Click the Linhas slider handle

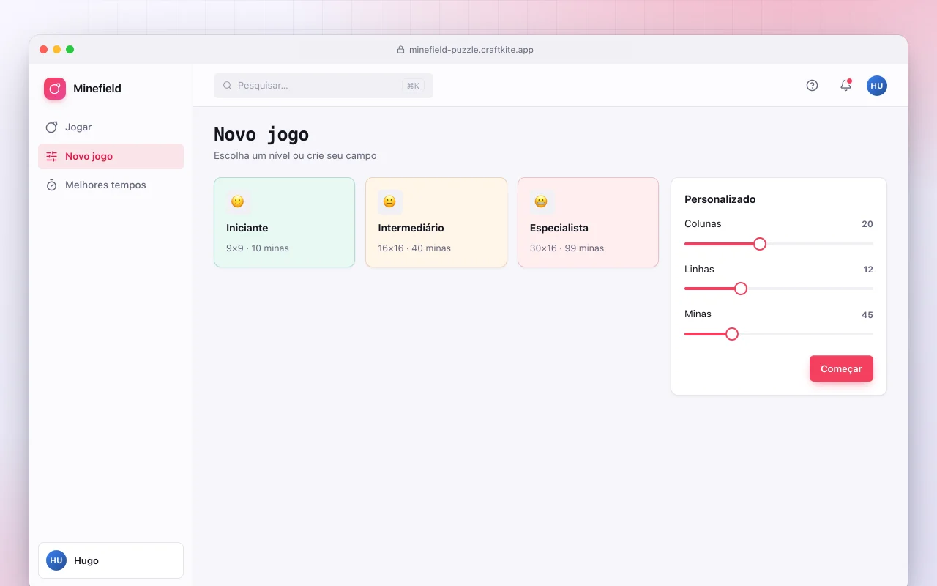coord(741,289)
